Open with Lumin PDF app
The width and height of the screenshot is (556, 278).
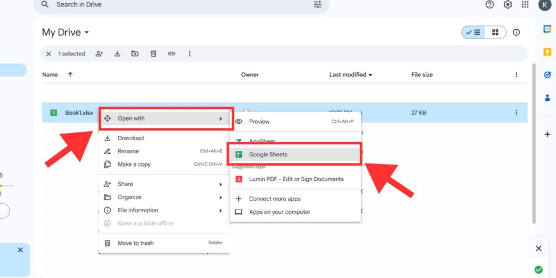295,179
